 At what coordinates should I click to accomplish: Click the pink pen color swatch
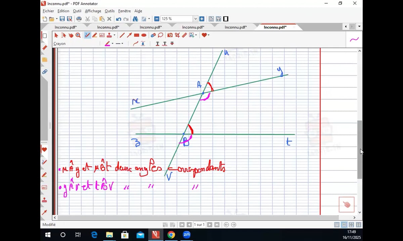click(107, 44)
